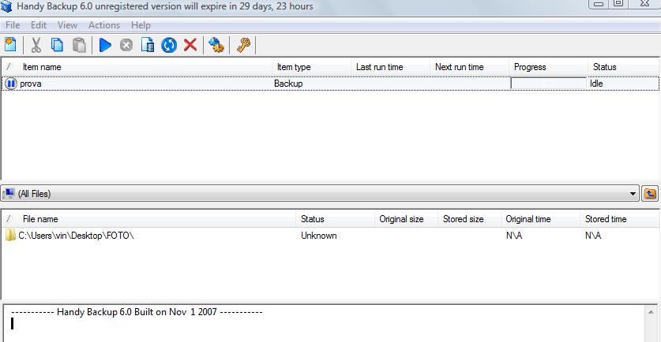Open the Edit menu
This screenshot has width=661, height=342.
coord(39,25)
